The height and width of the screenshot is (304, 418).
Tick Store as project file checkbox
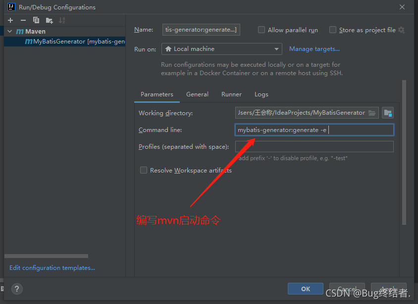[333, 30]
